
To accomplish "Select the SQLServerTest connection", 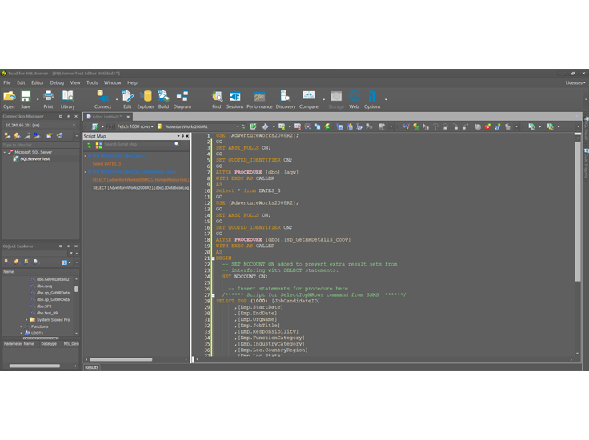I will coord(35,159).
